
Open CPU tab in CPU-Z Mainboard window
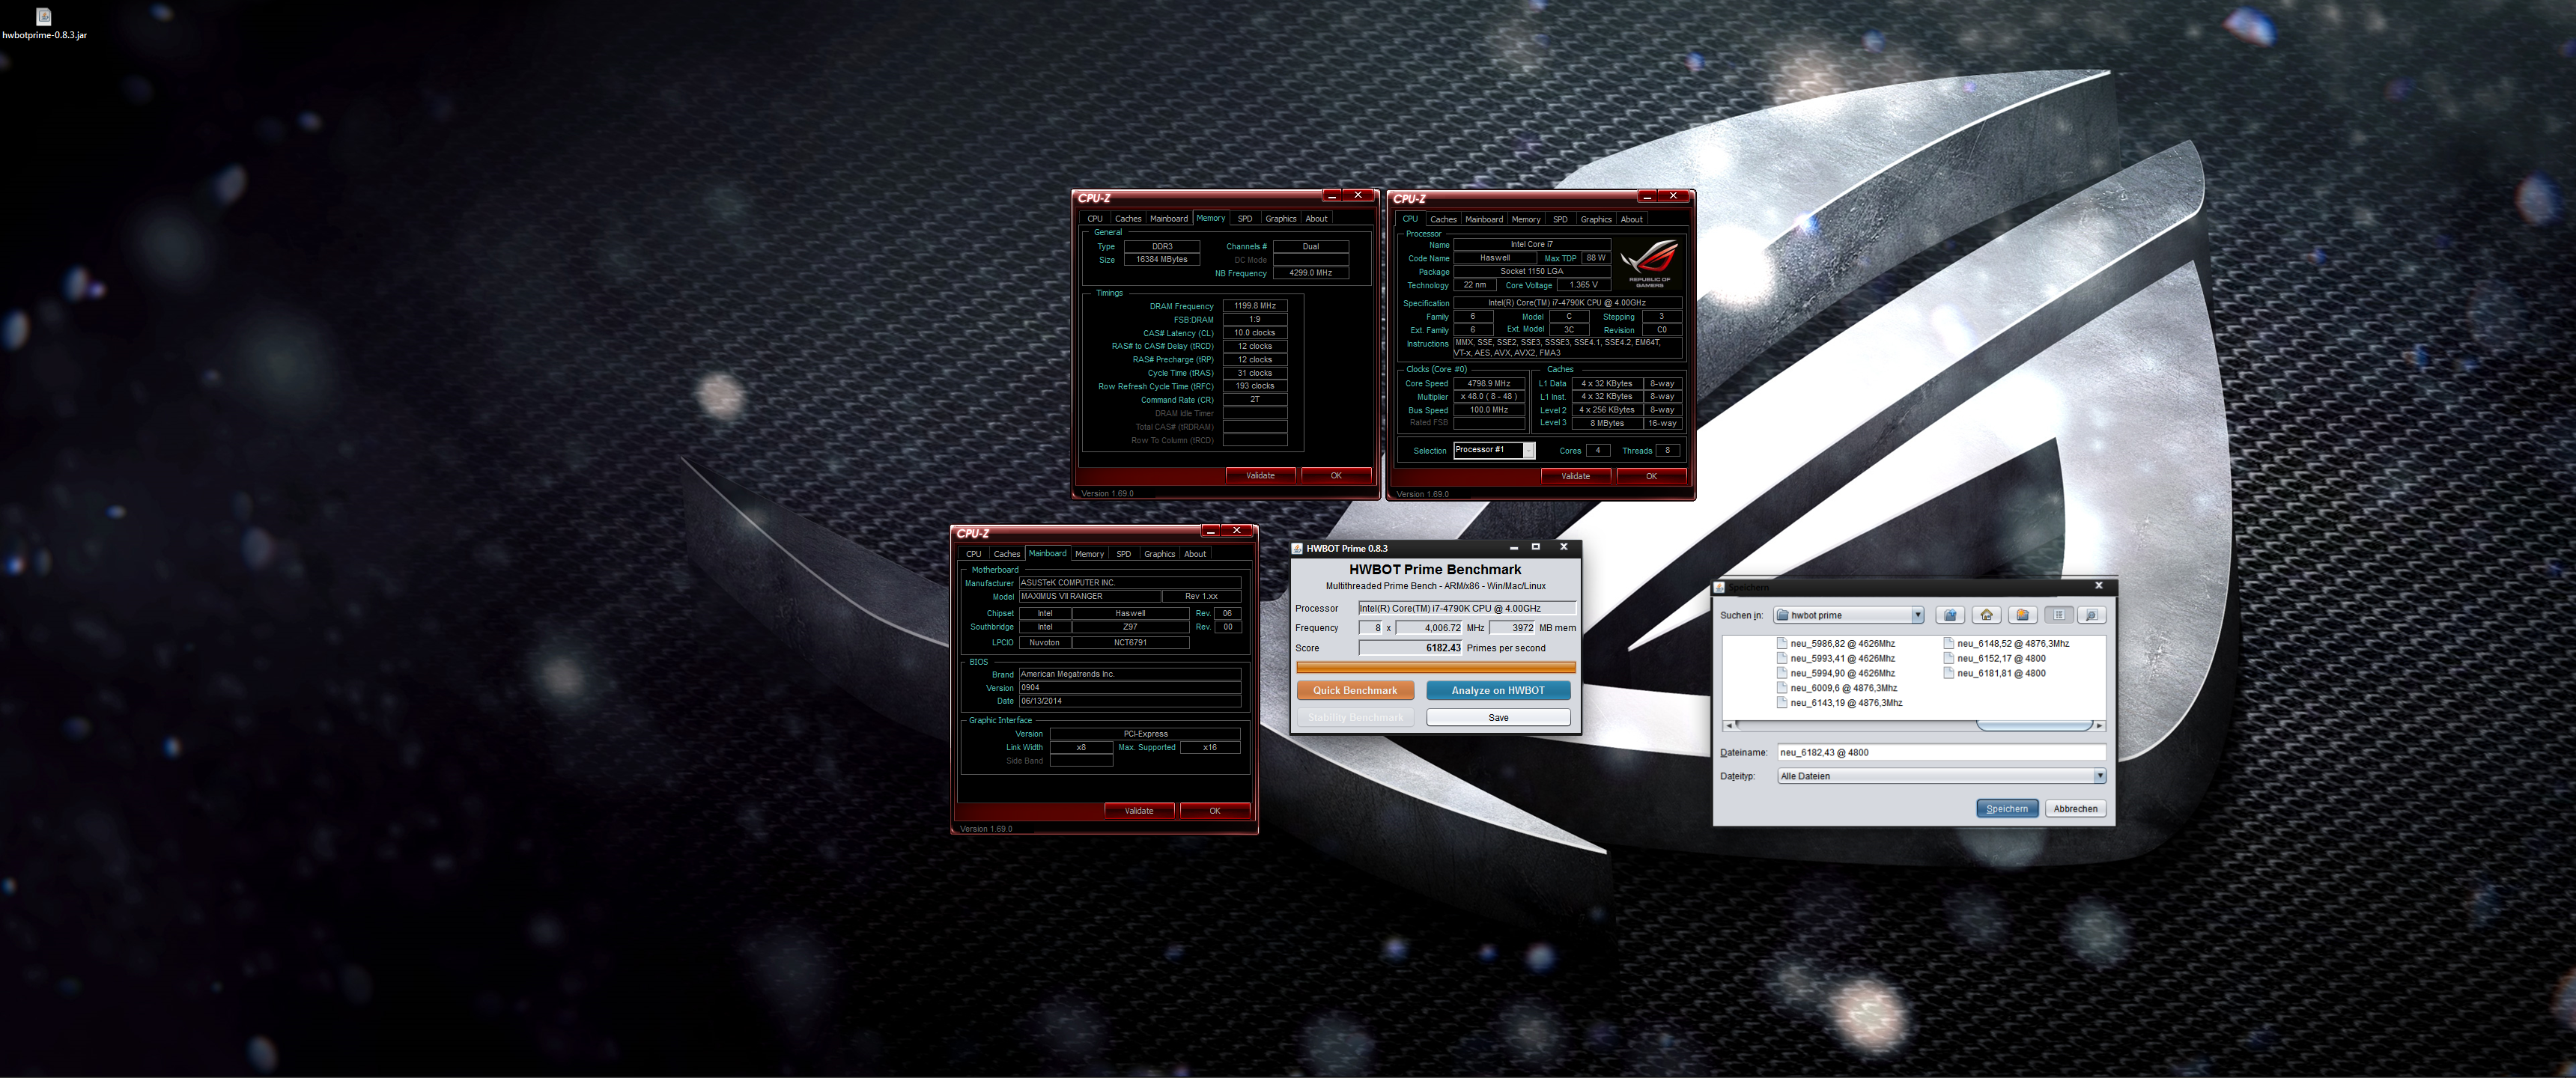(973, 554)
